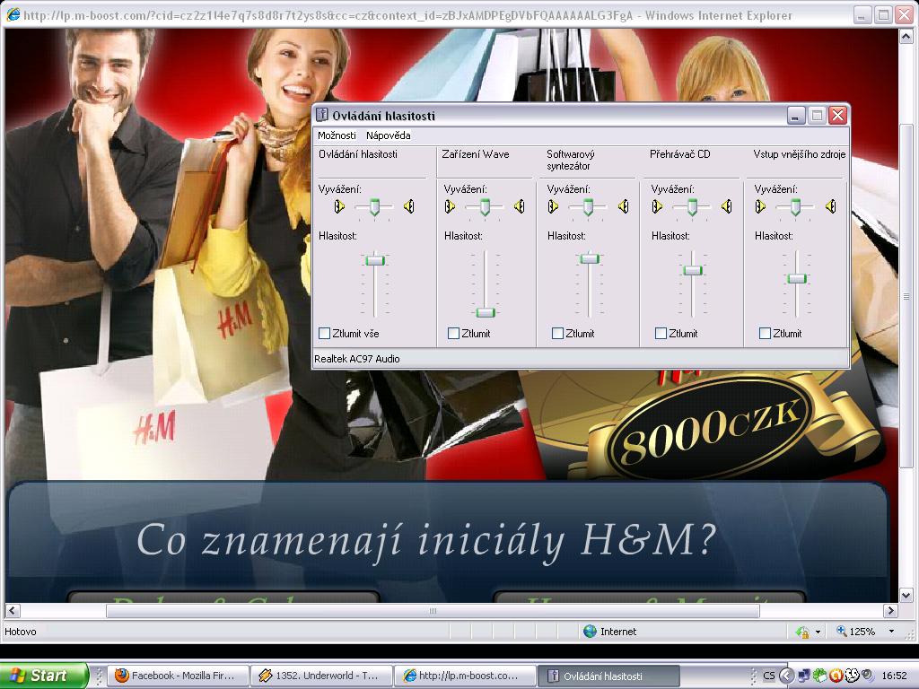This screenshot has height=689, width=919.
Task: Click the Softwarový syntezátor volume slider thumb
Action: pyautogui.click(x=589, y=257)
